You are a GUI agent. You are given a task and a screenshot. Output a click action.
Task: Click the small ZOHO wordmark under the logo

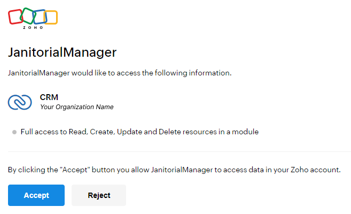(33, 27)
